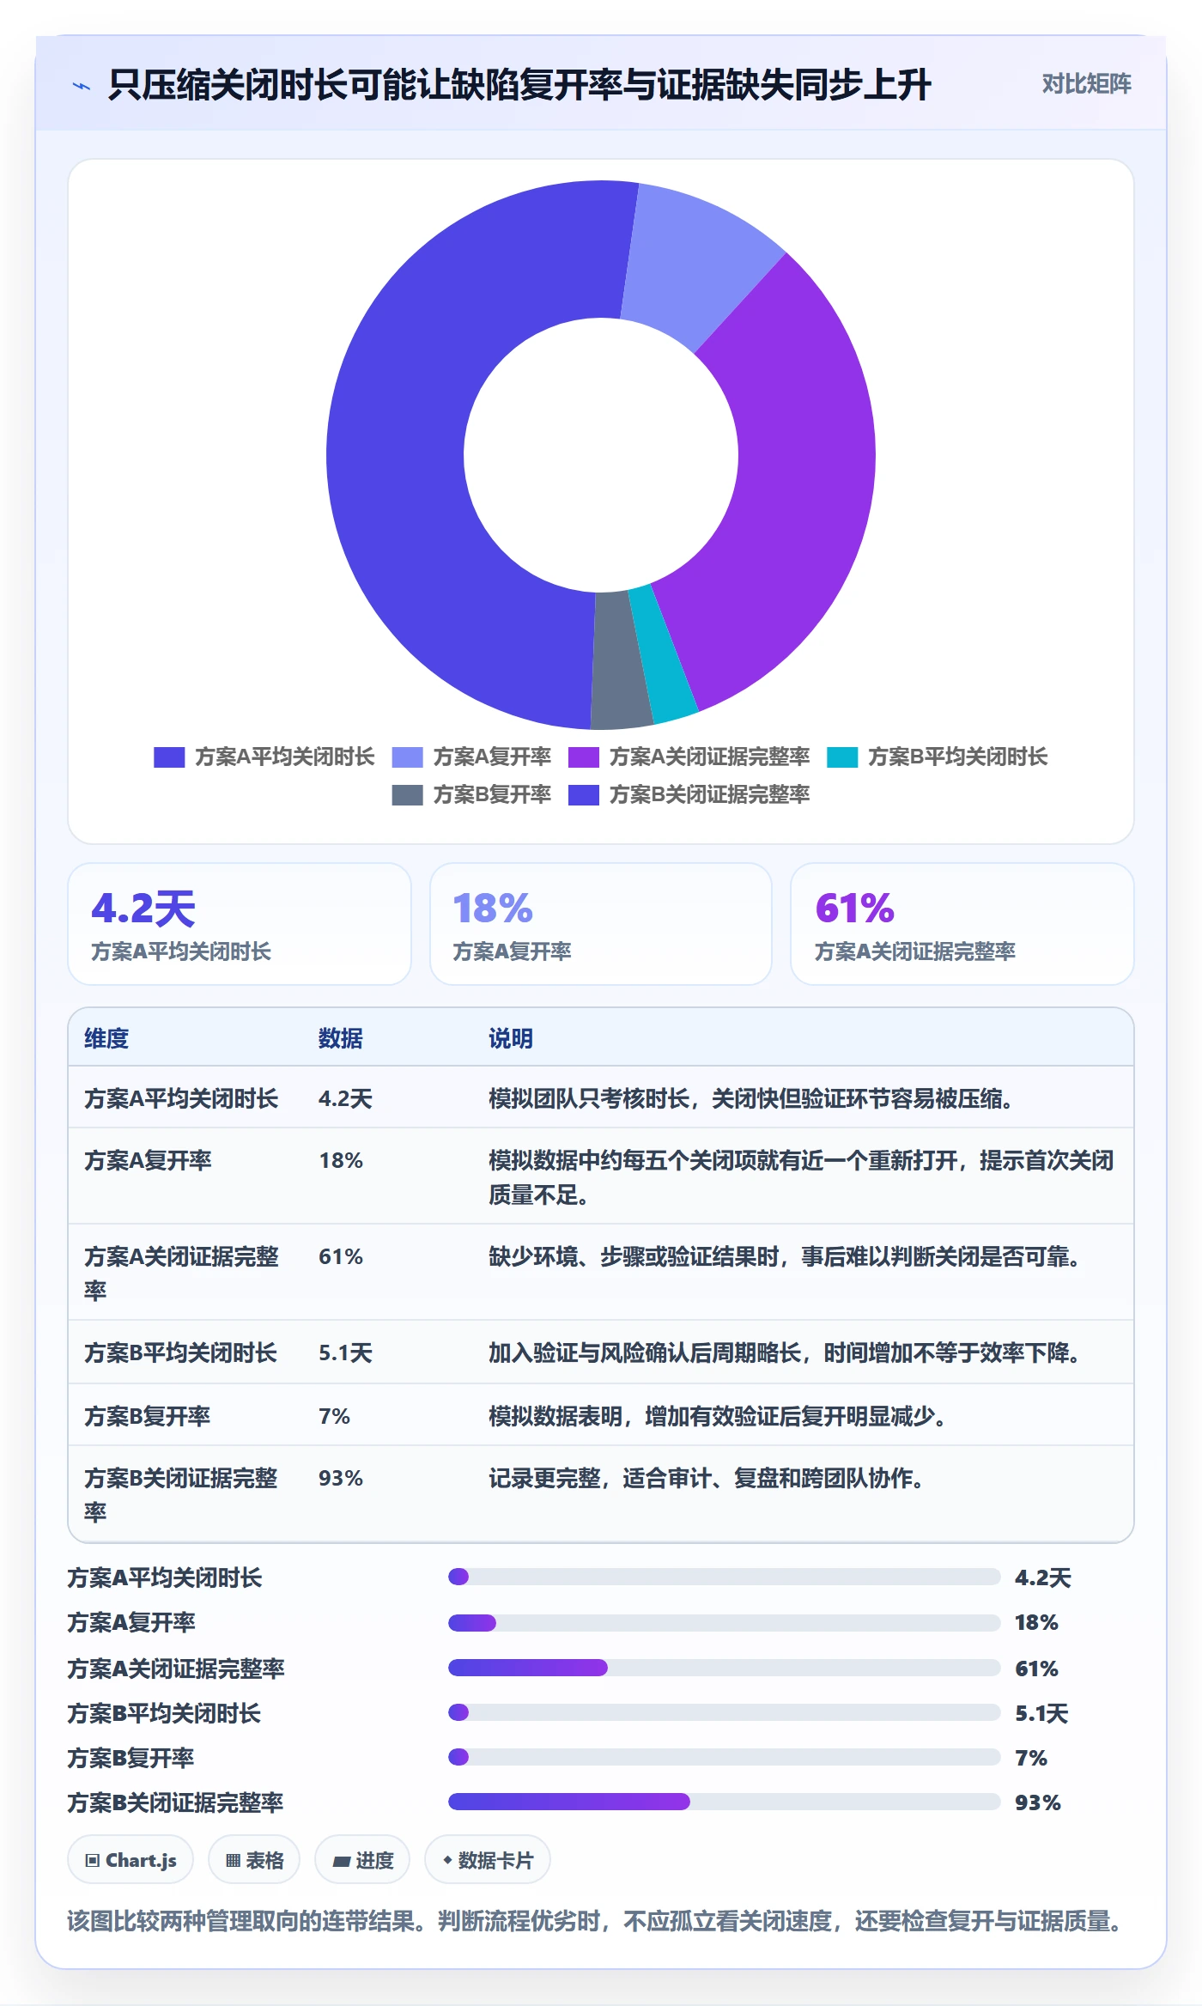Click the grid icon in 表格 chip
This screenshot has width=1202, height=2006.
233,1861
